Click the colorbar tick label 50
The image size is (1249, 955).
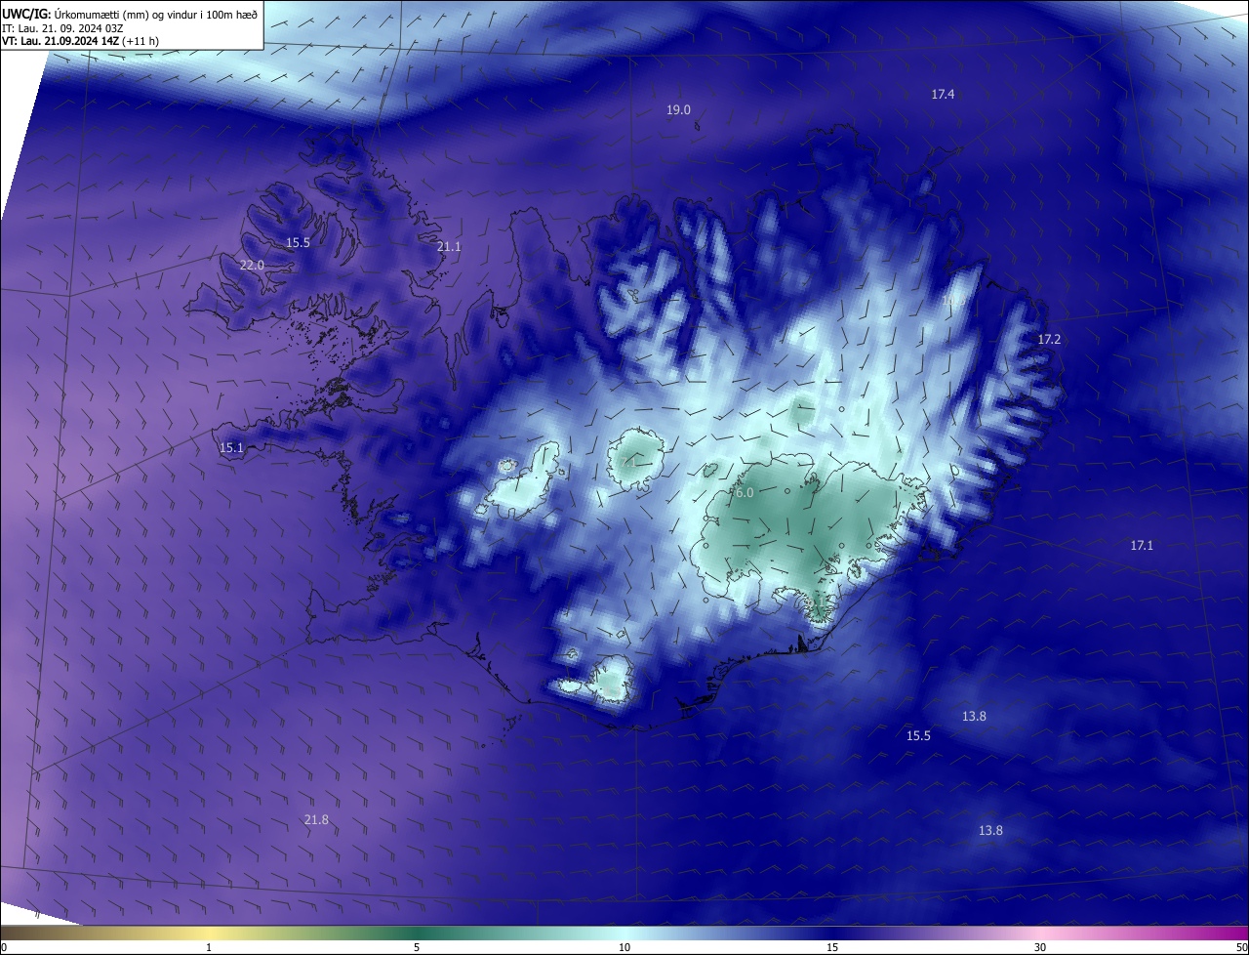1241,947
